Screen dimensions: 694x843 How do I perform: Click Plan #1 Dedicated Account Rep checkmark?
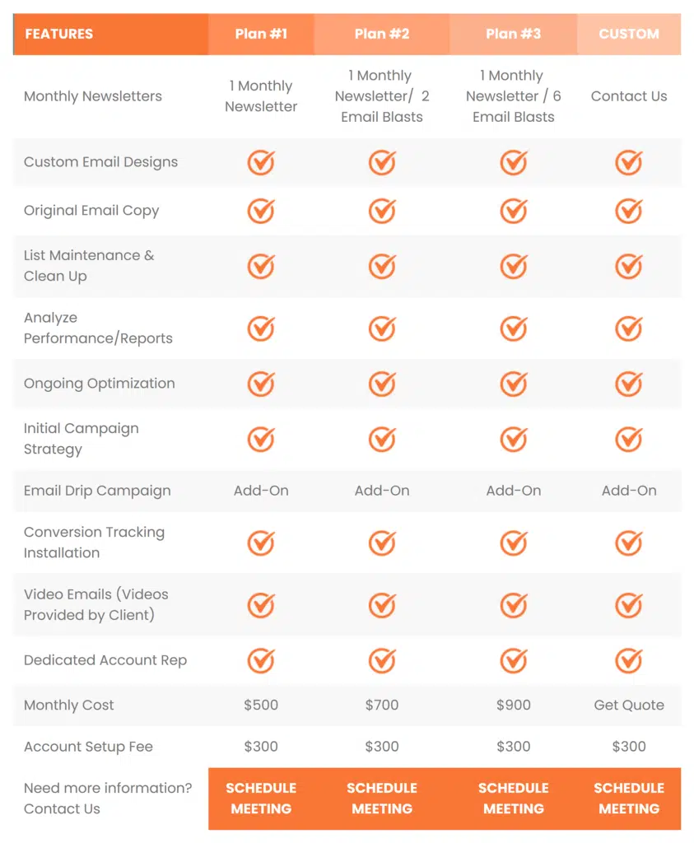[x=261, y=660]
